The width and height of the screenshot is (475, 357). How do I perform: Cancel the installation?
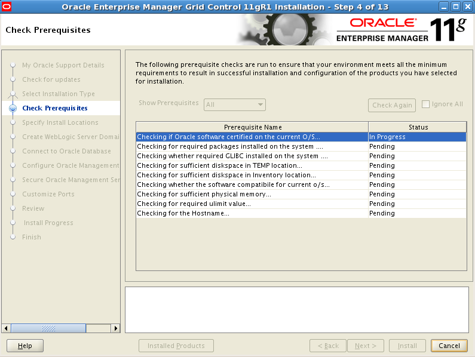tap(449, 346)
